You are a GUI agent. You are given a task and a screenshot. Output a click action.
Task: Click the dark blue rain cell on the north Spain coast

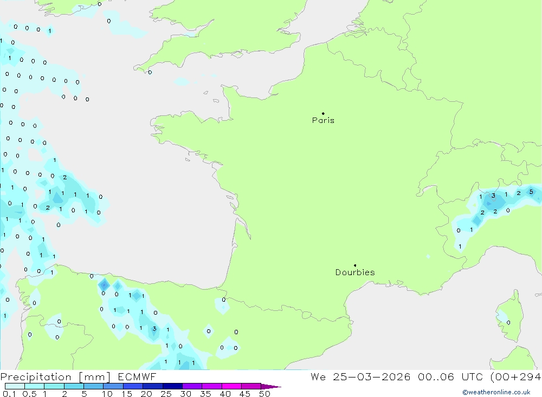click(x=104, y=285)
